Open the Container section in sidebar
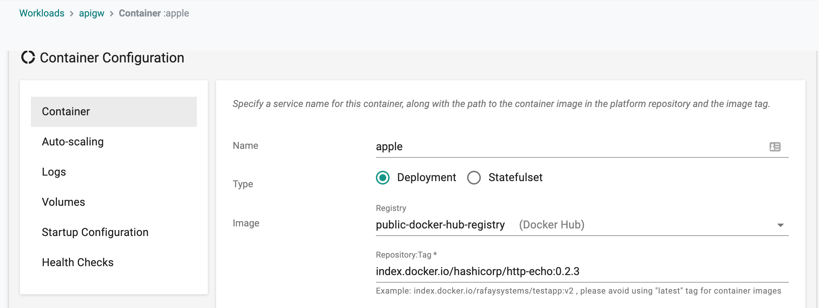 coord(114,112)
